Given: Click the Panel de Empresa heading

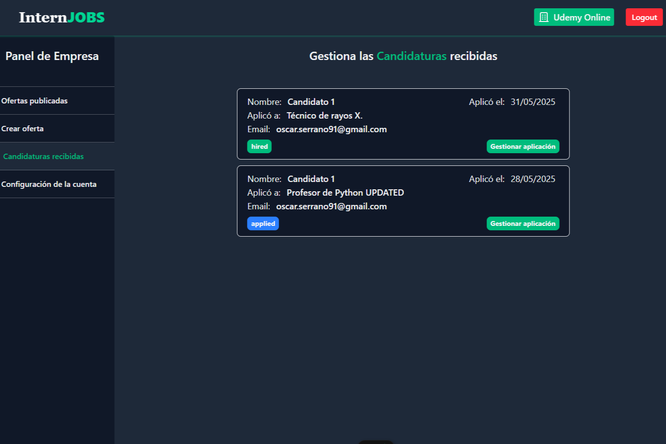Looking at the screenshot, I should 52,56.
